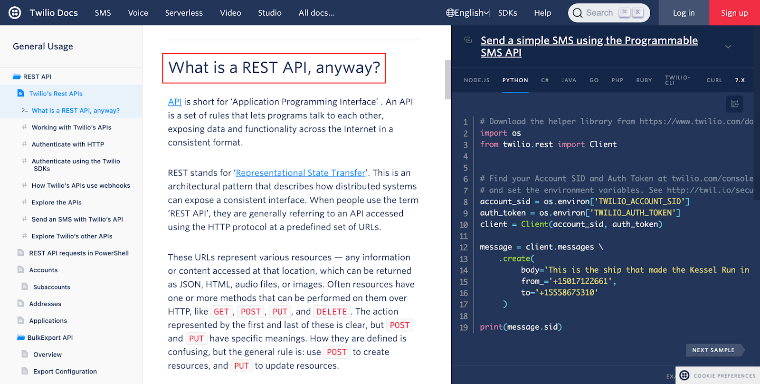Viewport: 760px width, 384px height.
Task: Open Cookie Preferences
Action: 718,375
